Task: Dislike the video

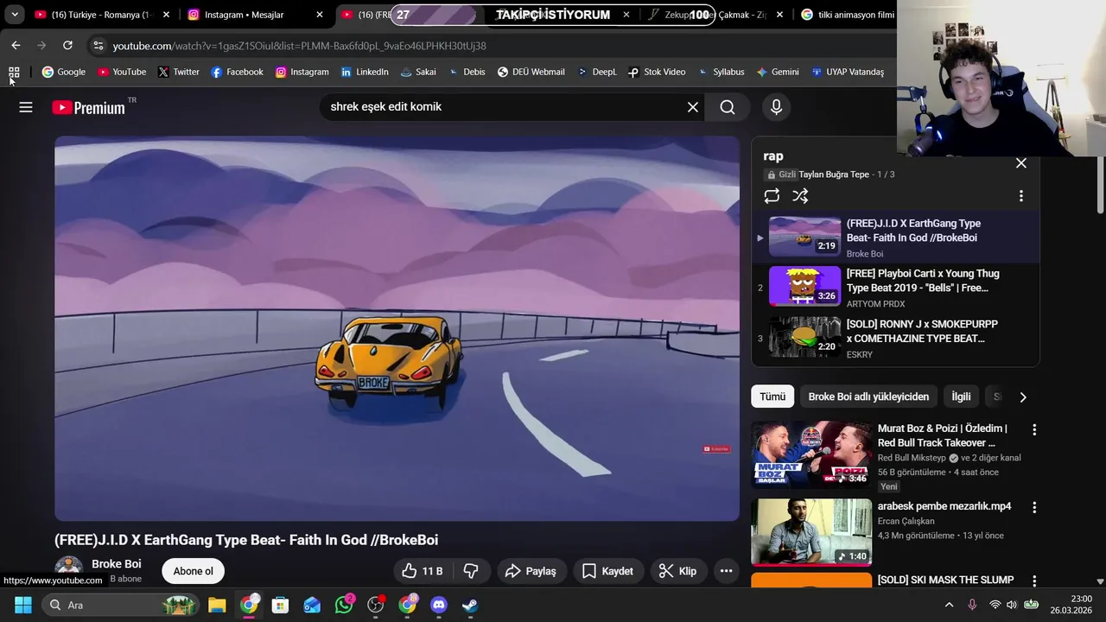Action: click(471, 571)
